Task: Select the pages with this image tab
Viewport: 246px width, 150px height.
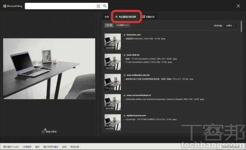Action: click(125, 17)
